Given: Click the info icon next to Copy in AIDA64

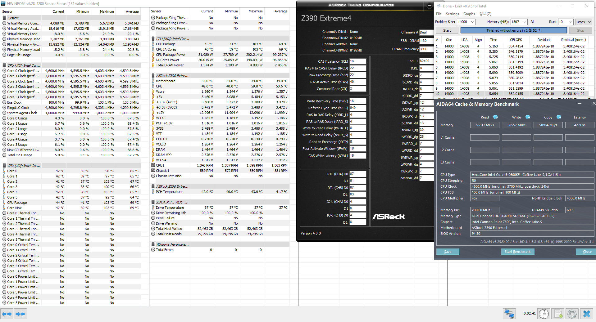Looking at the screenshot, I should pyautogui.click(x=559, y=117).
